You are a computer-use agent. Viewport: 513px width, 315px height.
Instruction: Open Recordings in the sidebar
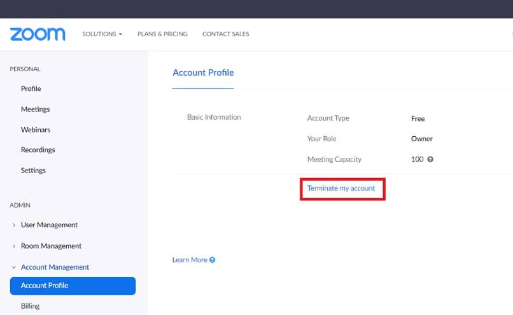pyautogui.click(x=38, y=150)
